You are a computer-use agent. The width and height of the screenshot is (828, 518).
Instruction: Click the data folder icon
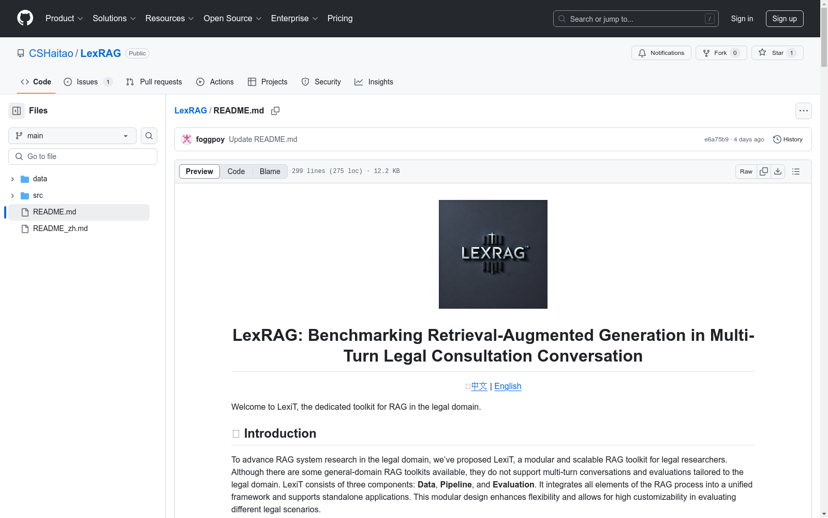pos(25,179)
